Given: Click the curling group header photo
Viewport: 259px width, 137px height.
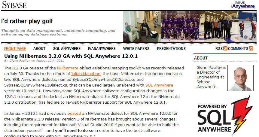Looking at the screenshot, I should tap(218, 27).
